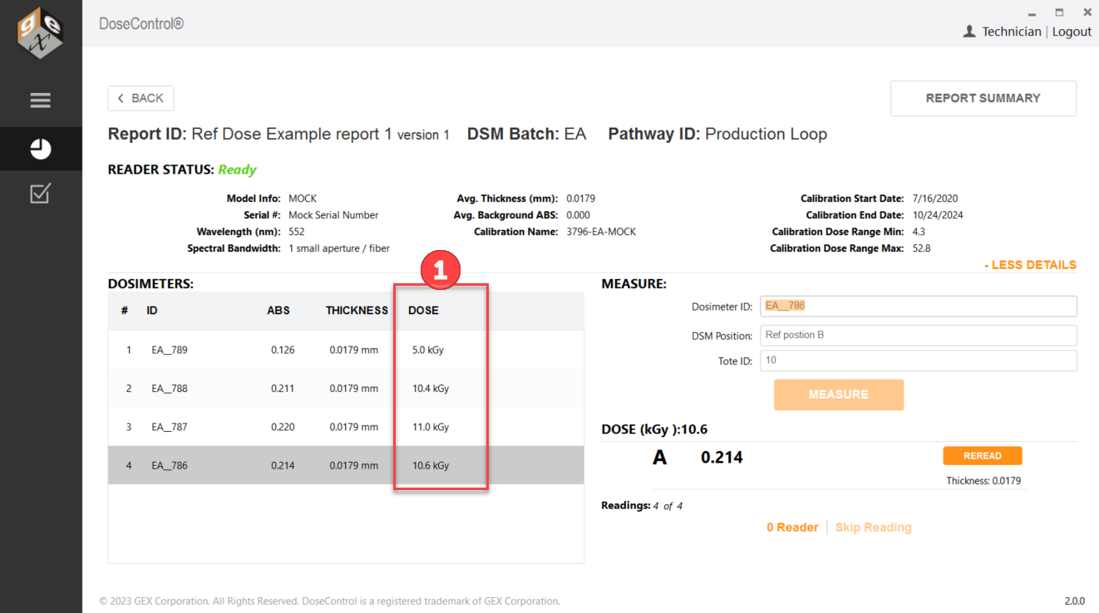Click the orange REREAD button

(983, 455)
